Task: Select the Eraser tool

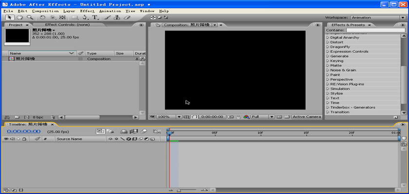Action: click(127, 17)
